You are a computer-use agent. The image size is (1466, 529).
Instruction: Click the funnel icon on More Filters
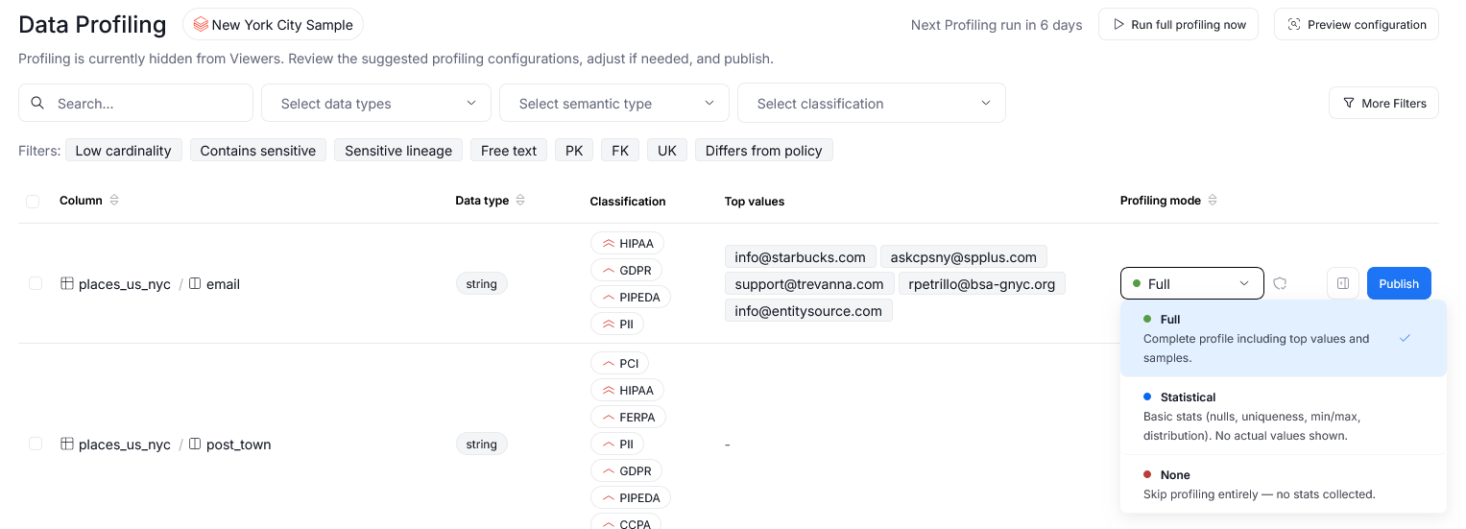pos(1349,103)
